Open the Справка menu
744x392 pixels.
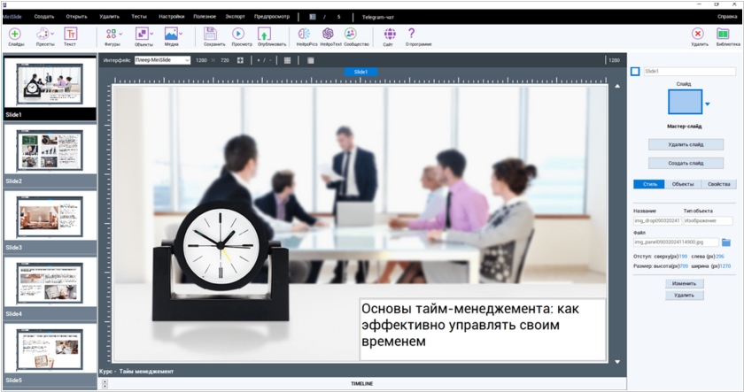pos(727,17)
